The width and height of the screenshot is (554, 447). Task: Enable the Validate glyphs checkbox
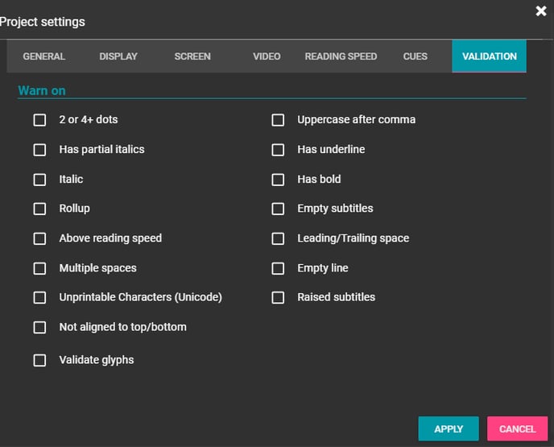tap(39, 360)
